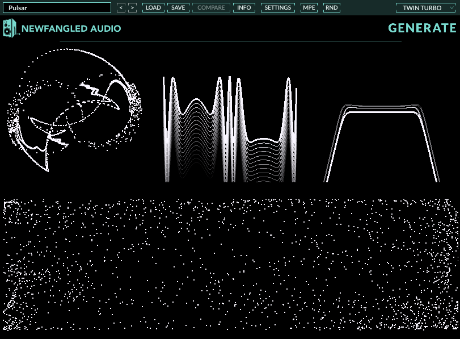460x339 pixels.
Task: Enable MPE mode
Action: (309, 8)
